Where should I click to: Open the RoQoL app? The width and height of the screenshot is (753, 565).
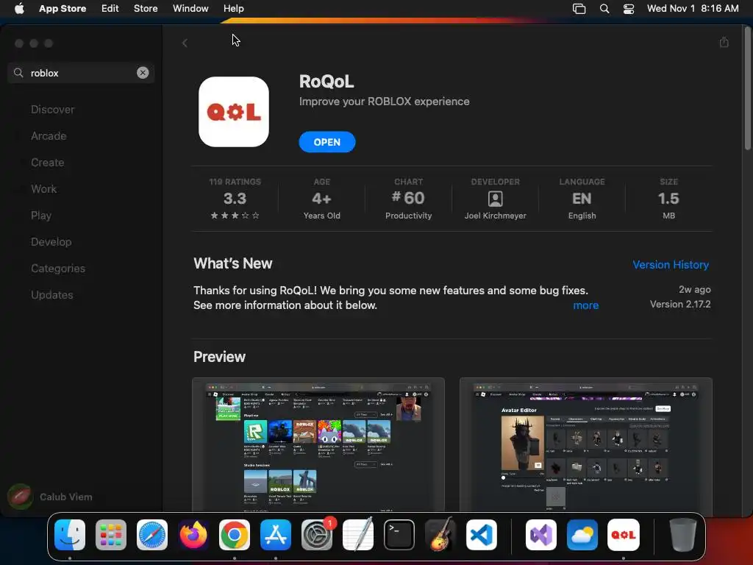[x=327, y=142]
